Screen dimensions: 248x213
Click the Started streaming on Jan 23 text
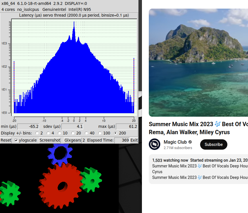(219, 160)
